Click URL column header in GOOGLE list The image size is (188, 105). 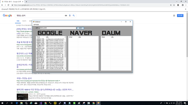coord(55,37)
